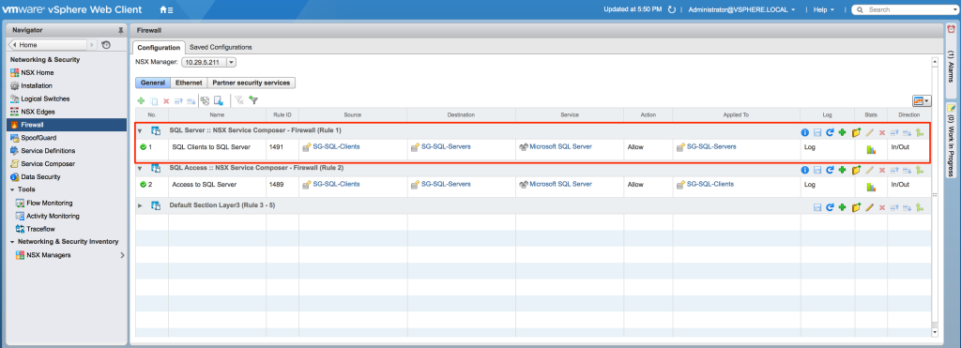Switch to the Ethernet tab
This screenshot has width=961, height=348.
coord(189,83)
